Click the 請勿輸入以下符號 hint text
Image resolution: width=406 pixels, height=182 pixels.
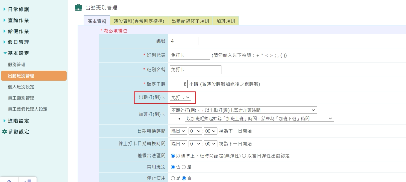(x=249, y=55)
